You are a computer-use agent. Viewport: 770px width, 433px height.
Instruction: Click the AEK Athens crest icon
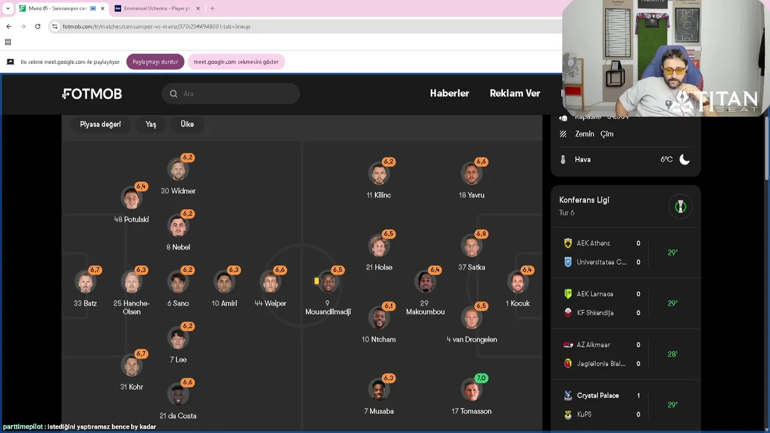[x=568, y=244]
